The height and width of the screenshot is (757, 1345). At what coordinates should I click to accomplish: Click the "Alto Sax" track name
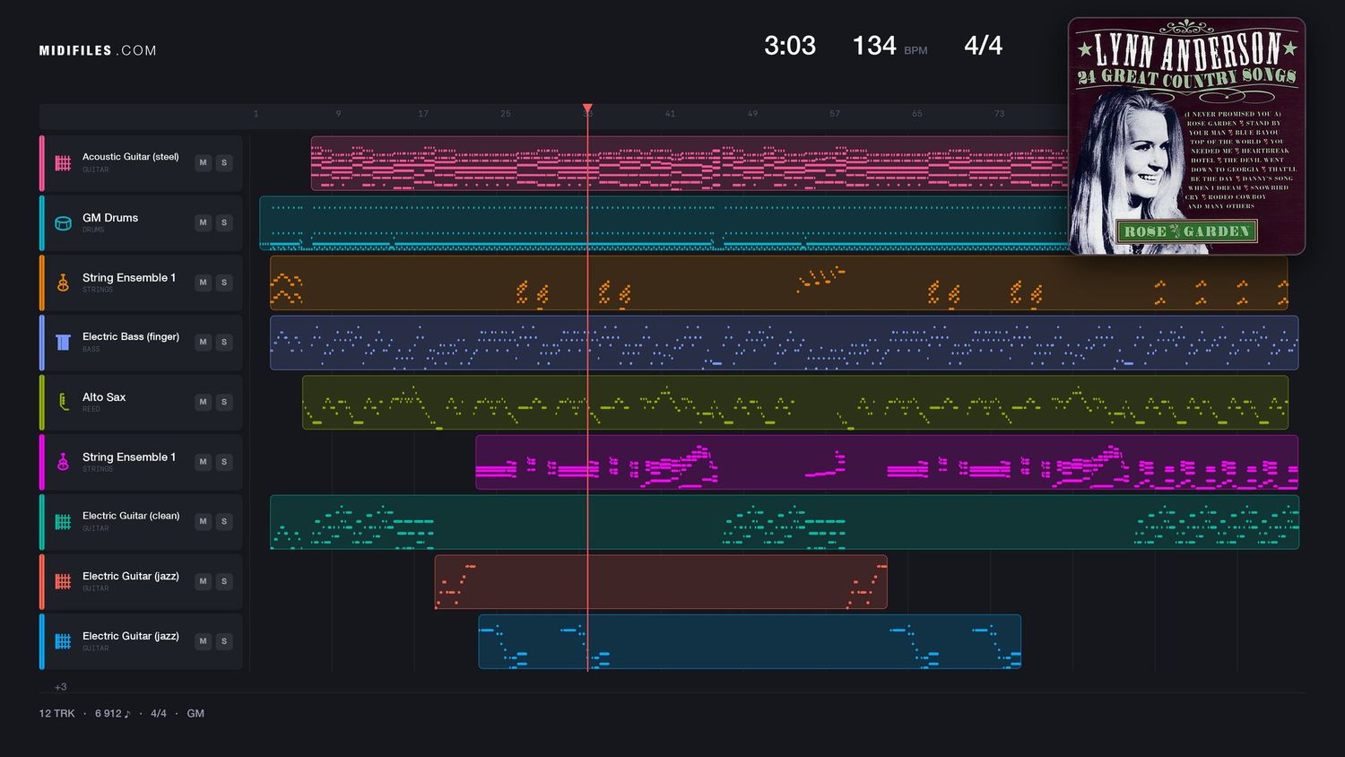pos(104,397)
